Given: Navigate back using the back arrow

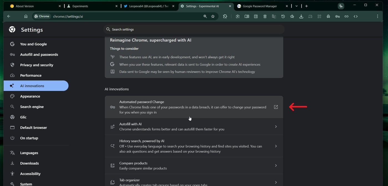Looking at the screenshot, I should [x=9, y=16].
